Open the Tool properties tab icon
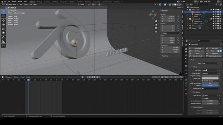The height and width of the screenshot is (125, 223). [x=186, y=45]
